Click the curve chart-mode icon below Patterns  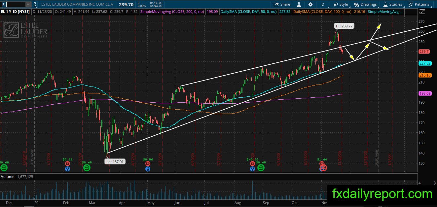[422, 12]
